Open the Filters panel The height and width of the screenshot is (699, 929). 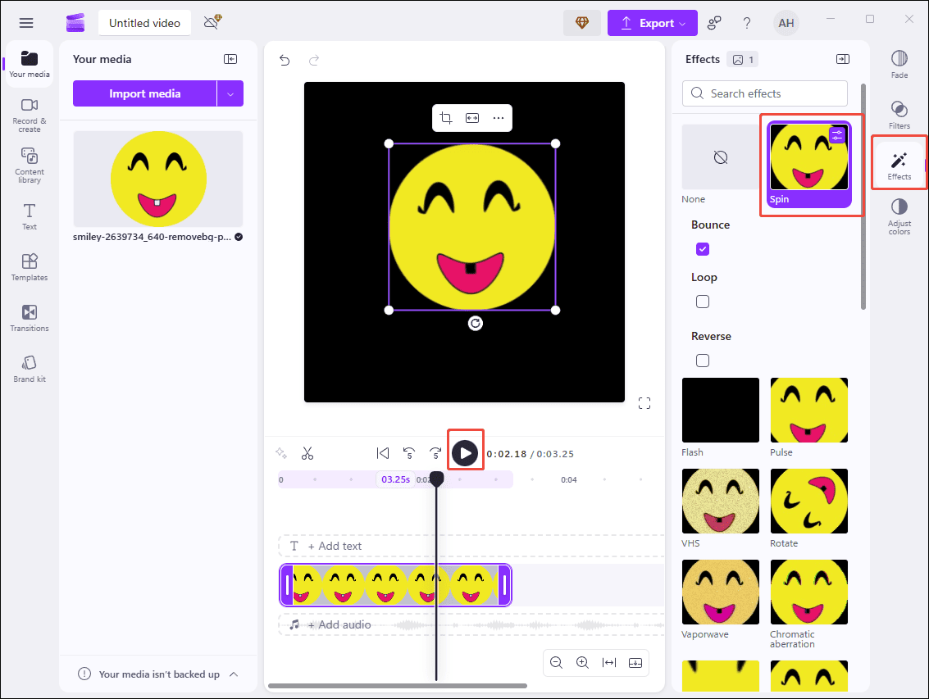click(899, 115)
